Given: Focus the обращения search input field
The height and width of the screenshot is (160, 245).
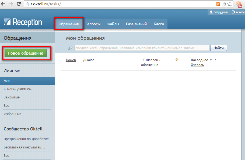Looking at the screenshot, I should (142, 48).
